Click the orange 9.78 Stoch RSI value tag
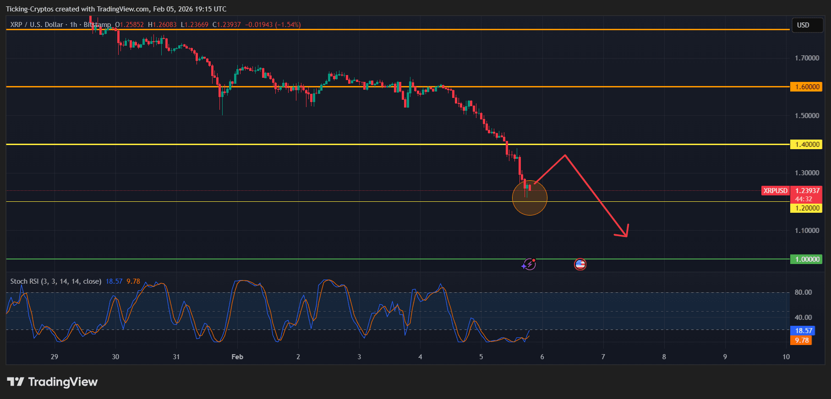Viewport: 831px width, 399px height. [x=801, y=340]
